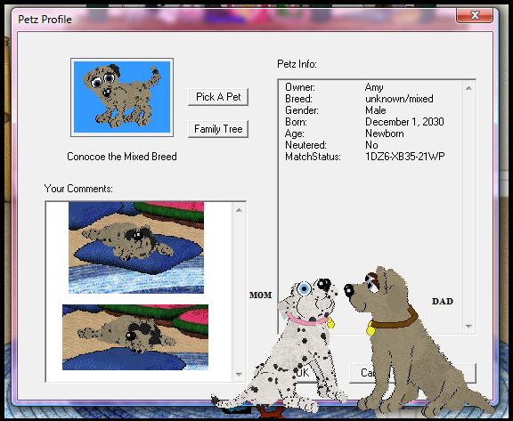Click the 'Petz Info:' heading
The height and width of the screenshot is (421, 513).
pyautogui.click(x=297, y=64)
